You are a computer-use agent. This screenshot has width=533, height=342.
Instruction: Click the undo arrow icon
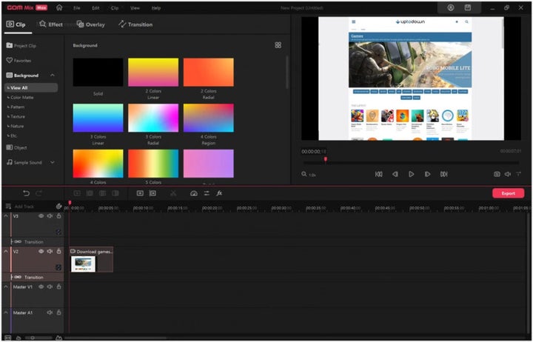[x=27, y=193]
